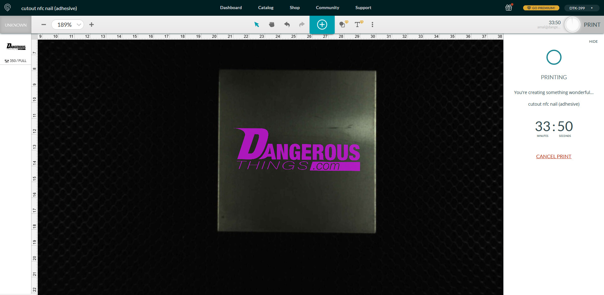The width and height of the screenshot is (604, 295).
Task: Click the job name in printing panel
Action: 554,104
